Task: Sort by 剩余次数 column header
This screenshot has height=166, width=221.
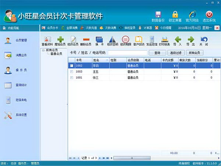Action: point(187,60)
